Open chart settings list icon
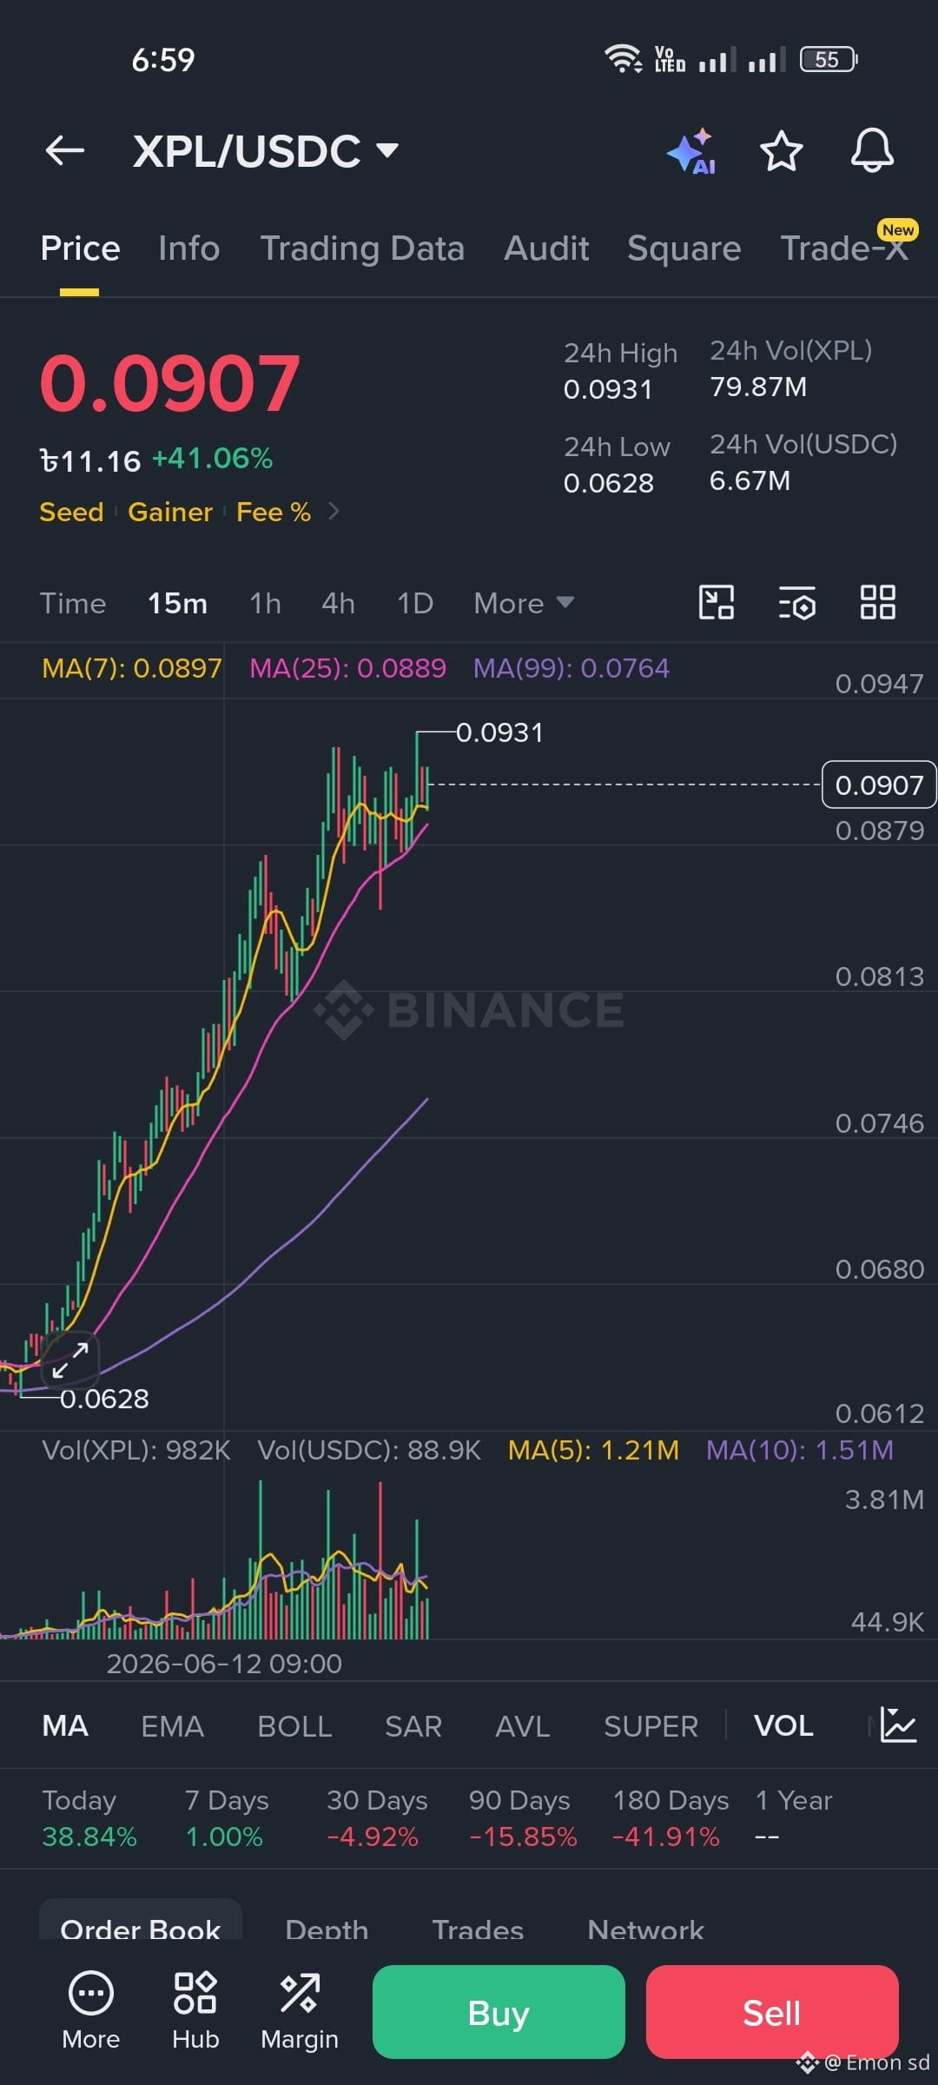Image resolution: width=938 pixels, height=2085 pixels. 796,602
